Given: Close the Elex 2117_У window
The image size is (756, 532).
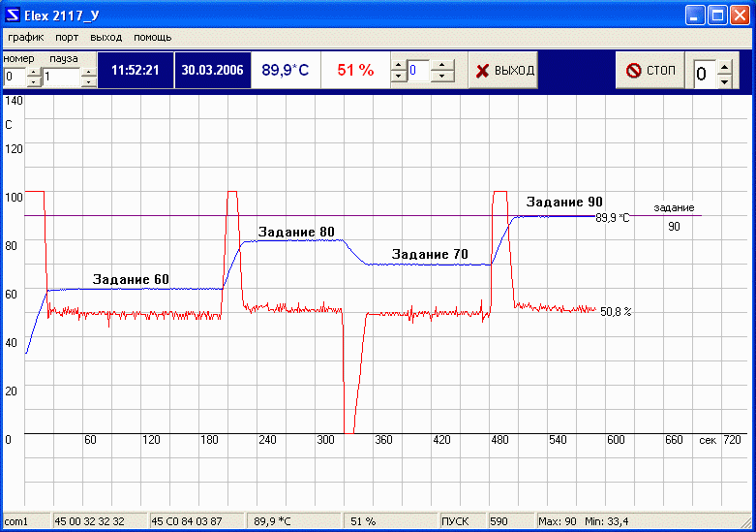Looking at the screenshot, I should pyautogui.click(x=740, y=16).
